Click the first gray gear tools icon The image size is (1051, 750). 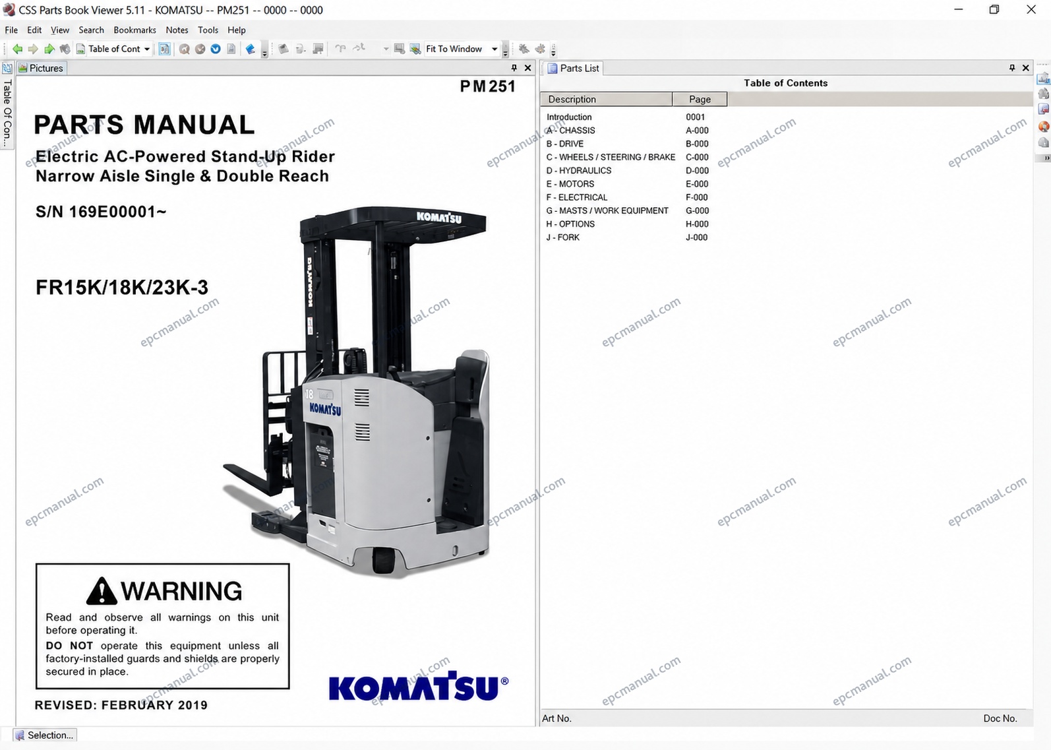pos(524,49)
